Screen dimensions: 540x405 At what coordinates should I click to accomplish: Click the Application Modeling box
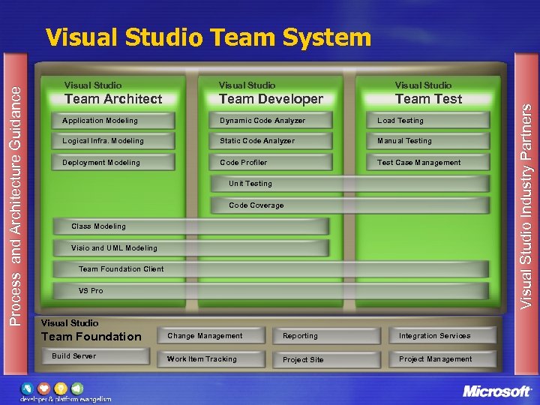click(x=113, y=121)
